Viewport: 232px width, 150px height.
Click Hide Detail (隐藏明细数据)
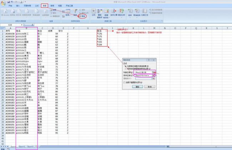coord(156,13)
